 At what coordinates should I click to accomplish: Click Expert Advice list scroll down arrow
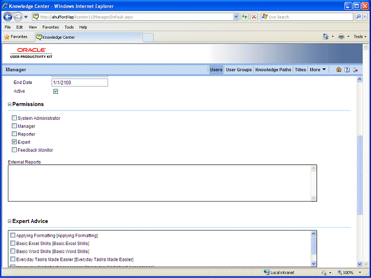tap(313, 264)
